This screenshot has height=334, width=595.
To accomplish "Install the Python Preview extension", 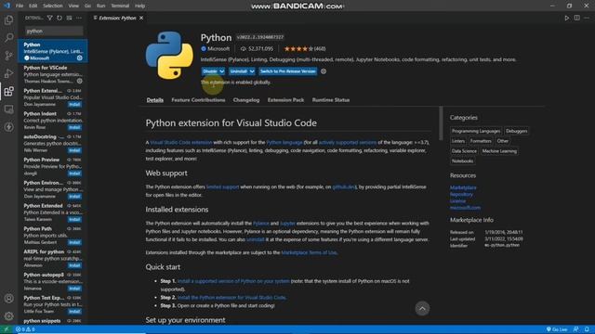I will point(74,173).
